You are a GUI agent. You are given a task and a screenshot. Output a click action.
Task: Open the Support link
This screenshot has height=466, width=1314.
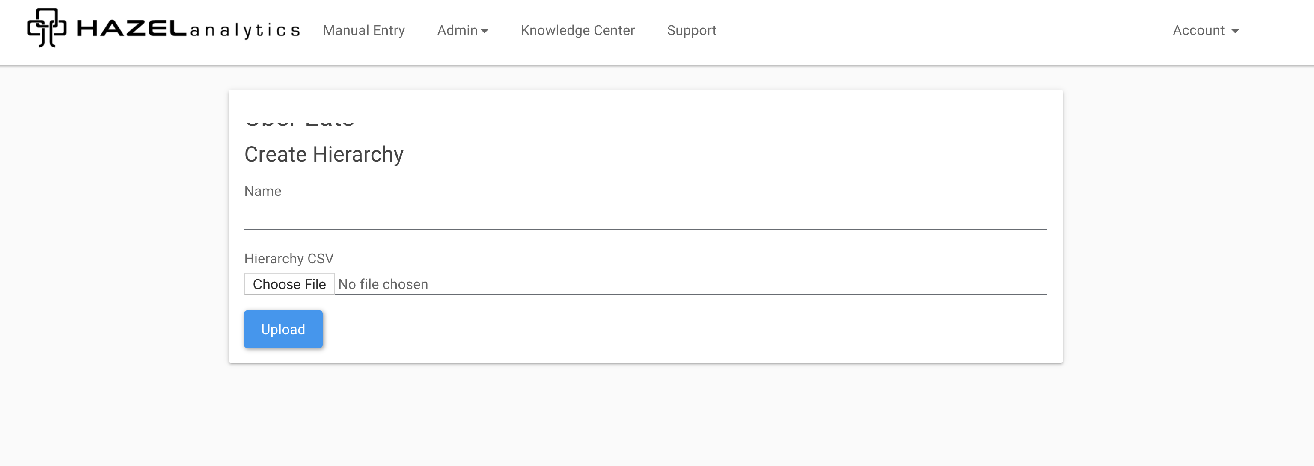click(x=691, y=30)
